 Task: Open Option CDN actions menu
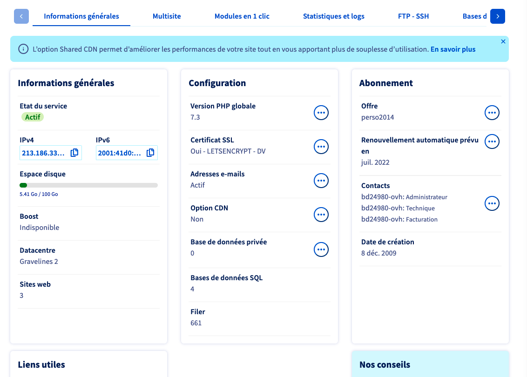[321, 215]
